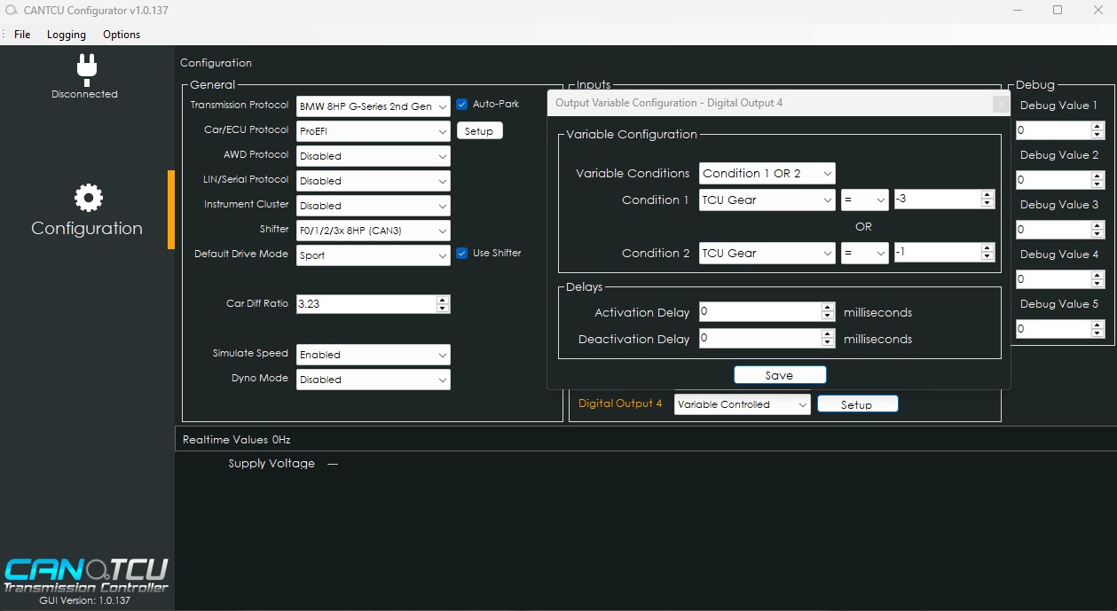Open the Options menu
The width and height of the screenshot is (1117, 611).
point(122,35)
